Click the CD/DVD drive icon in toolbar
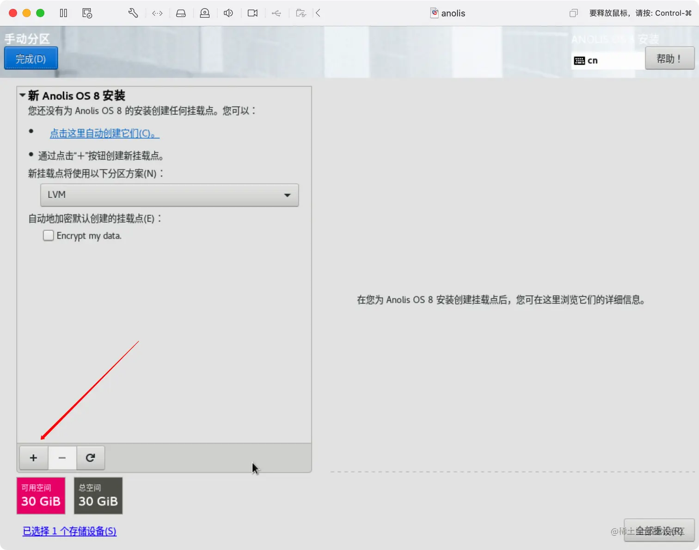 (x=205, y=13)
